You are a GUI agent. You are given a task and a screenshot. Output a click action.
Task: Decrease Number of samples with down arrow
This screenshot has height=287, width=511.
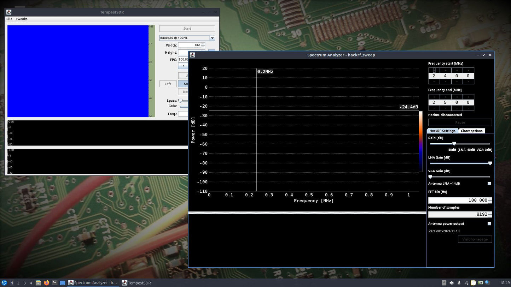pyautogui.click(x=490, y=216)
